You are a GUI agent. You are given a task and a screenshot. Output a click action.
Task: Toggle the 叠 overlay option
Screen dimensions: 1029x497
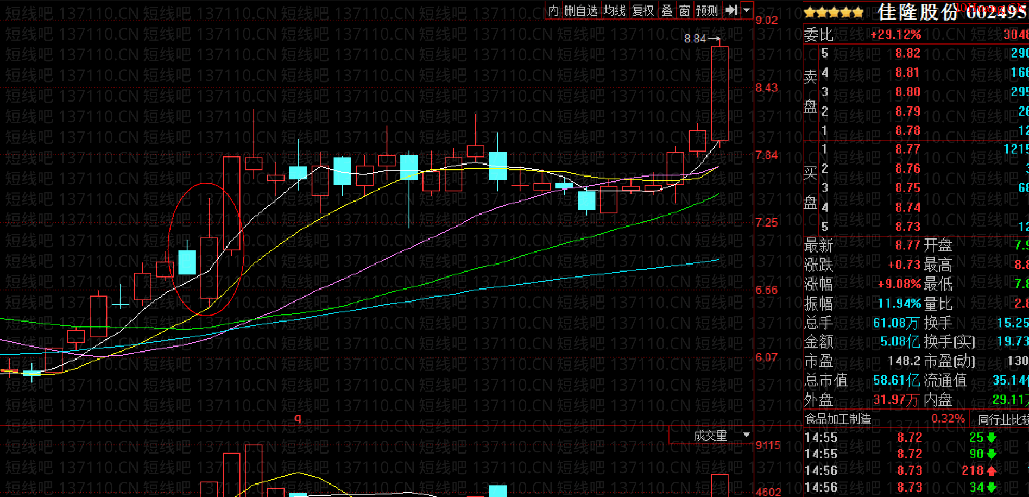coord(667,10)
